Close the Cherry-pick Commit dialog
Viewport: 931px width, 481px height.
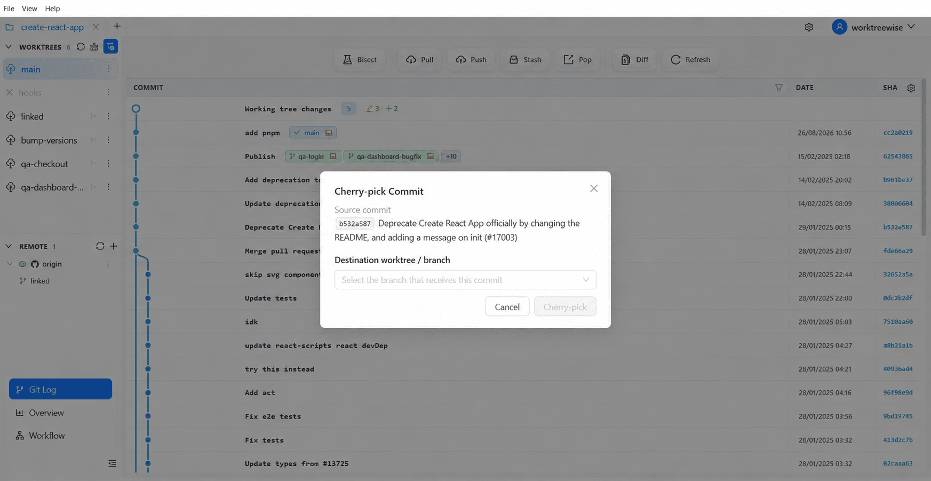[x=594, y=188]
